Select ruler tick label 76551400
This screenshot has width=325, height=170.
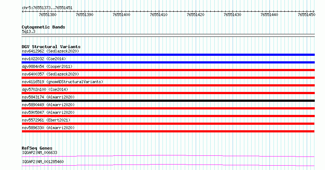pyautogui.click(x=121, y=15)
